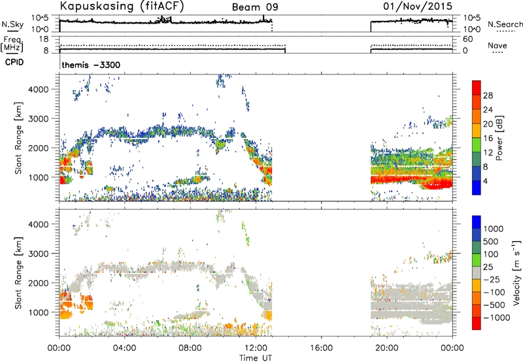Click the gray band of velocity colorbar
The width and height of the screenshot is (523, 362).
coord(477,272)
